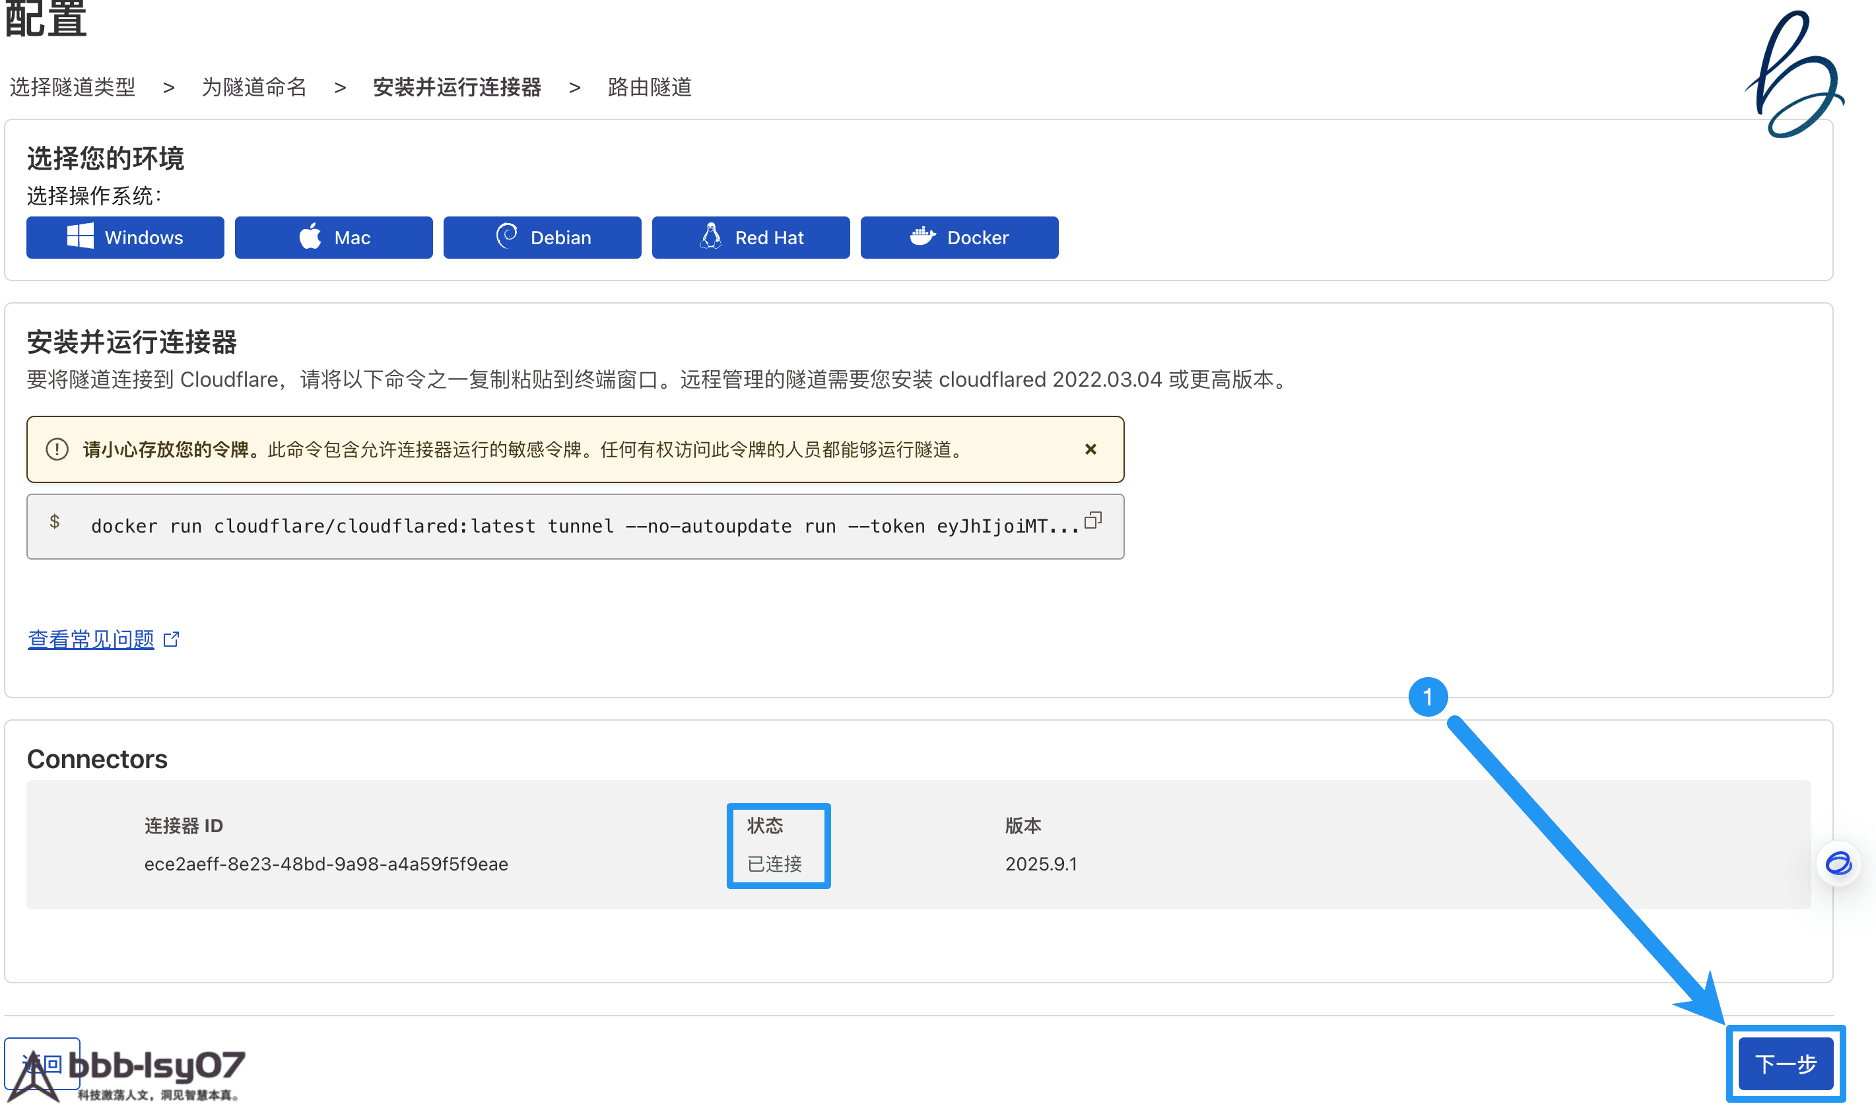Select the Debian environment option
1876x1110 pixels.
(543, 237)
